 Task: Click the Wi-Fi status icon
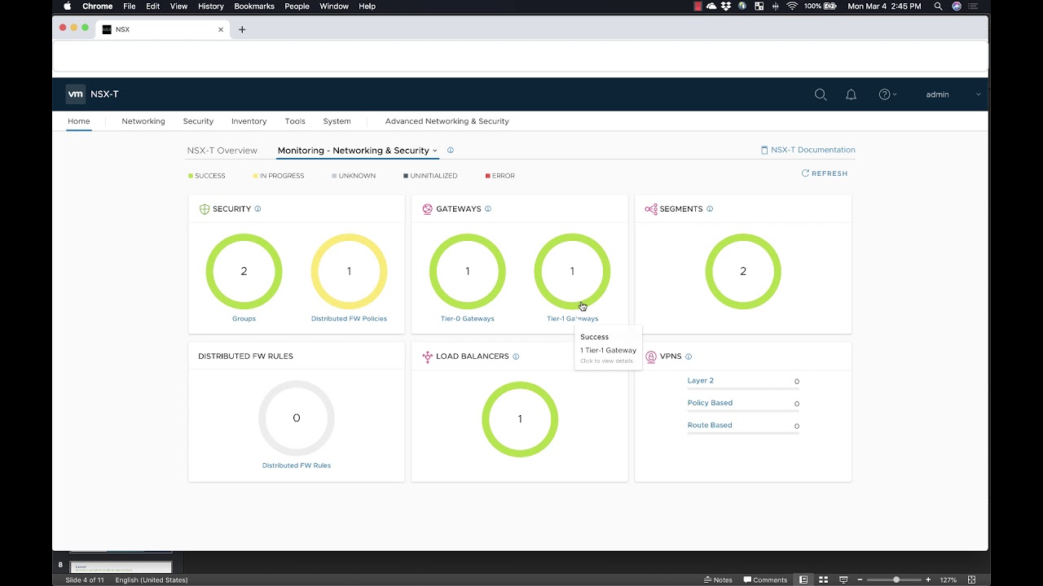coord(791,7)
